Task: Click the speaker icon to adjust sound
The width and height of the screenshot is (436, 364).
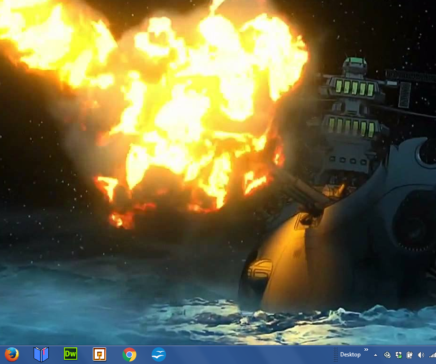Action: (421, 355)
